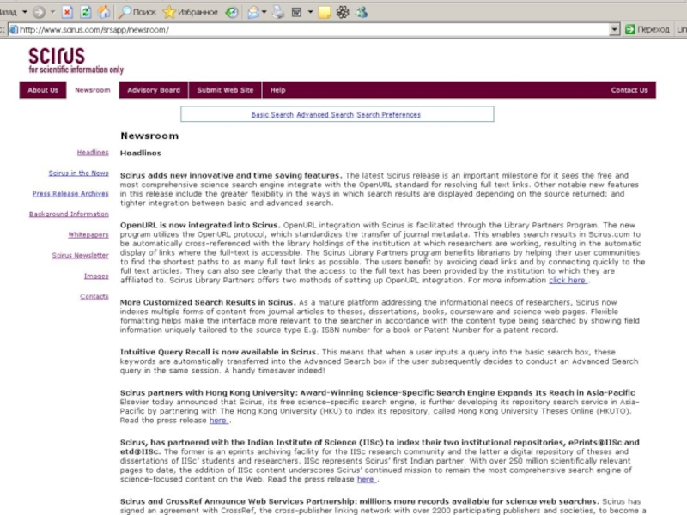The image size is (687, 515).
Task: Print the page with printer icon
Action: 278,12
